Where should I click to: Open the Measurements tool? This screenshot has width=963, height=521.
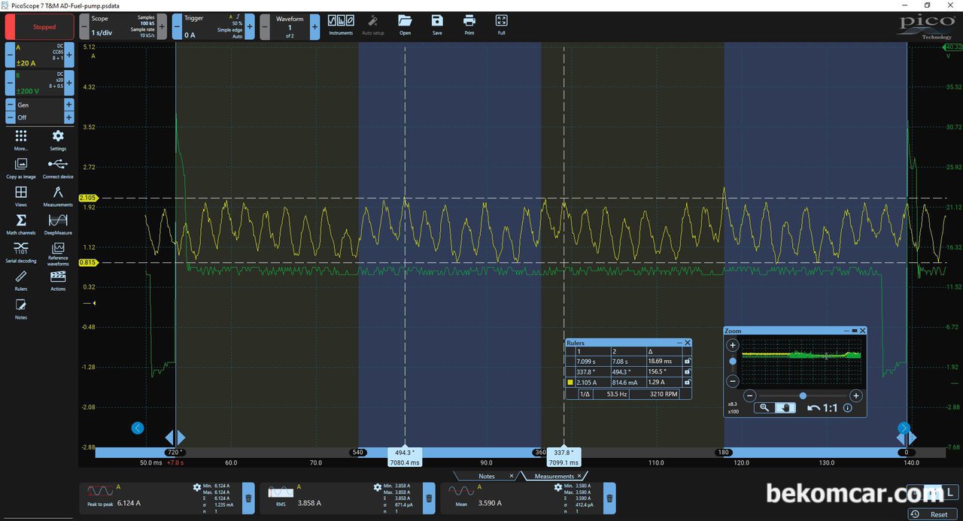(x=58, y=196)
